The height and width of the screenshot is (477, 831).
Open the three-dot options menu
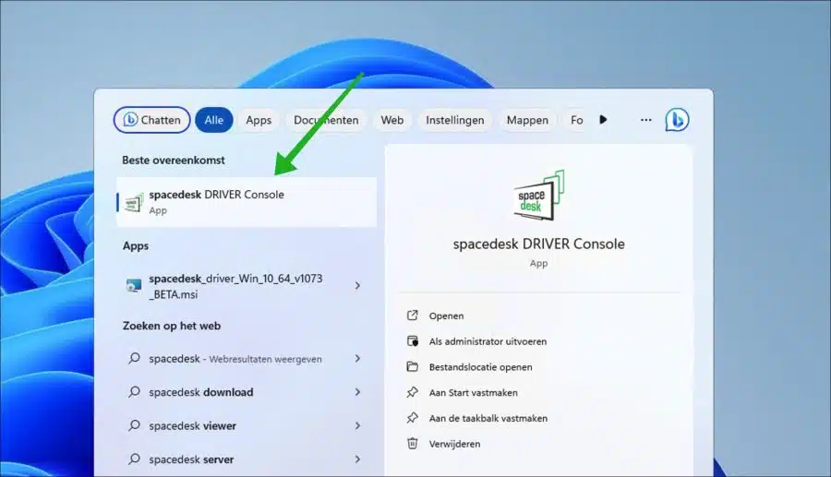[645, 120]
